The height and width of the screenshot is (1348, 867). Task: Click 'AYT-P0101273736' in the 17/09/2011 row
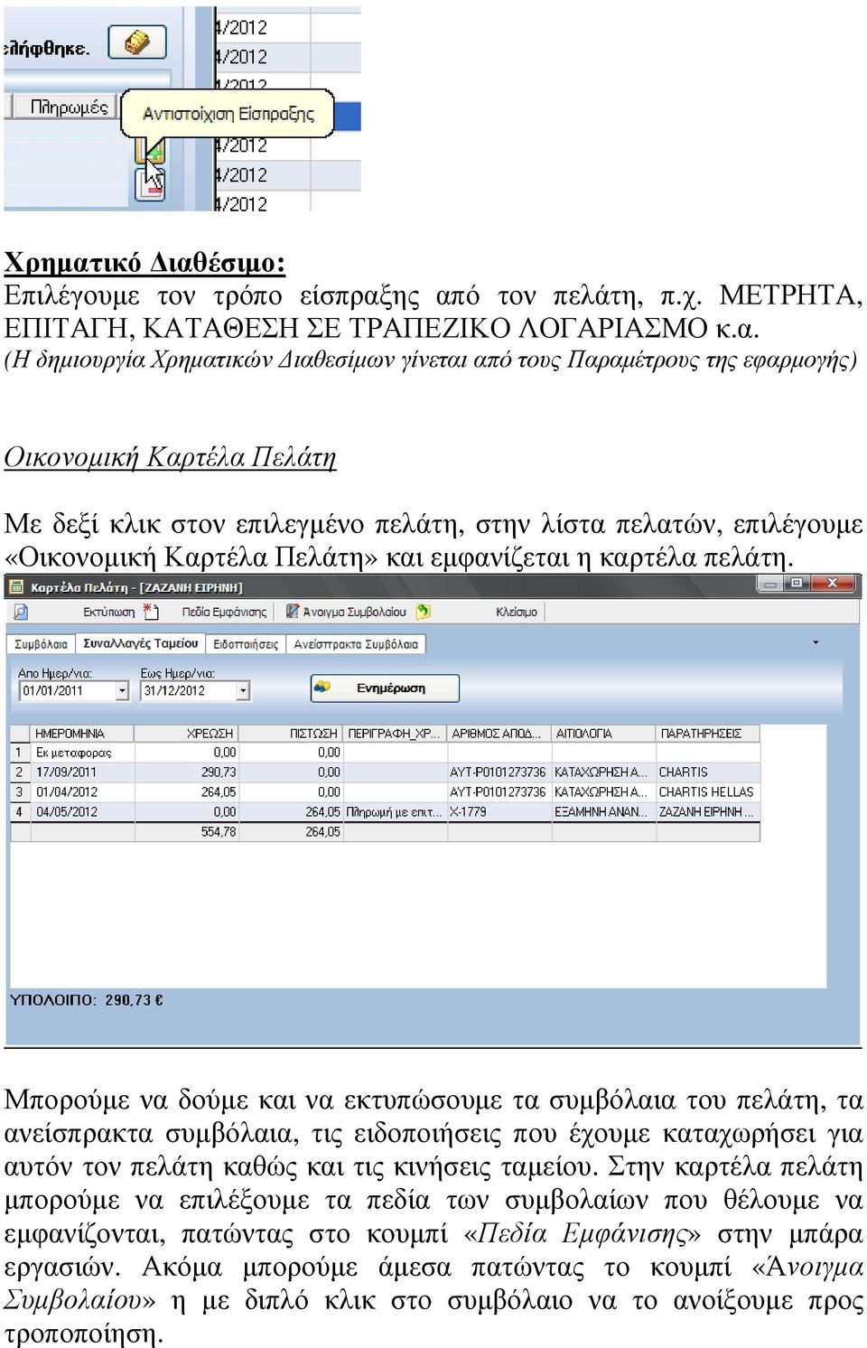(x=499, y=772)
